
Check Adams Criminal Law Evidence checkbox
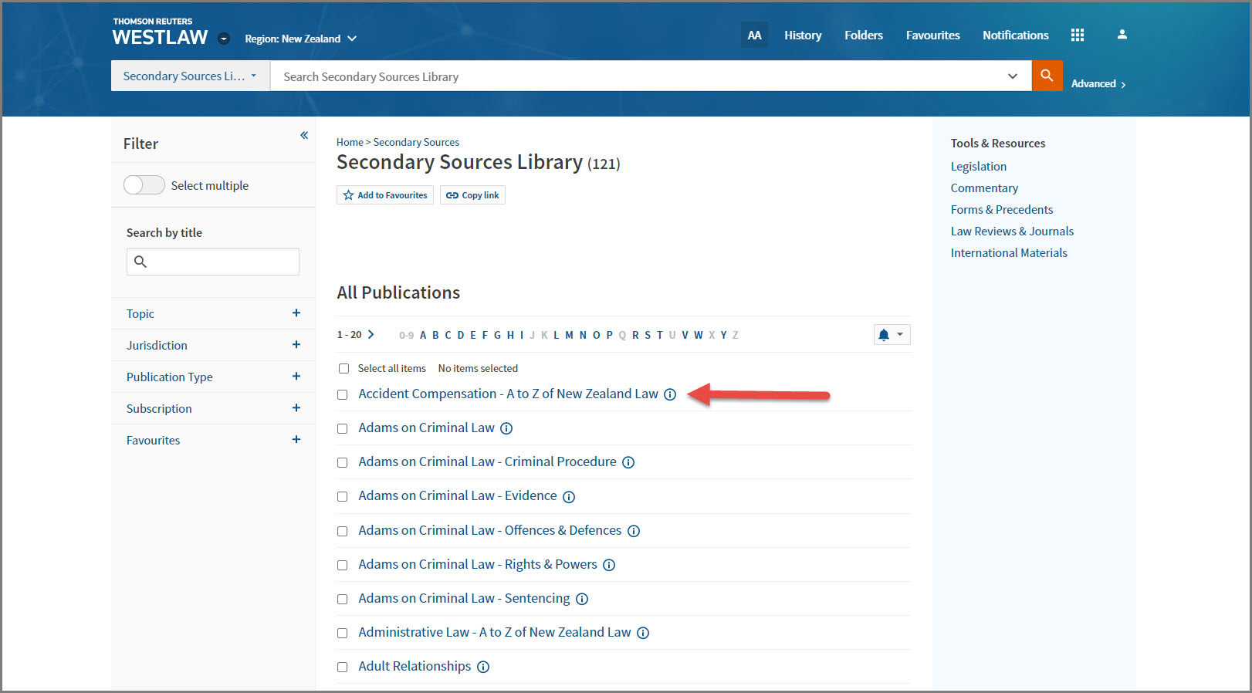(343, 496)
